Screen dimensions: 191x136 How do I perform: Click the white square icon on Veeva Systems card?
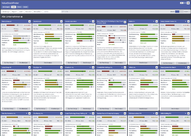click(189, 67)
